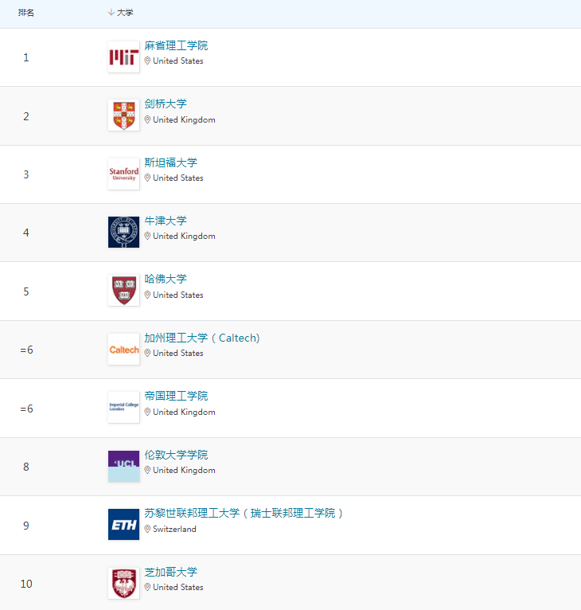
Task: Click the Oxford University crest logo
Action: [123, 233]
